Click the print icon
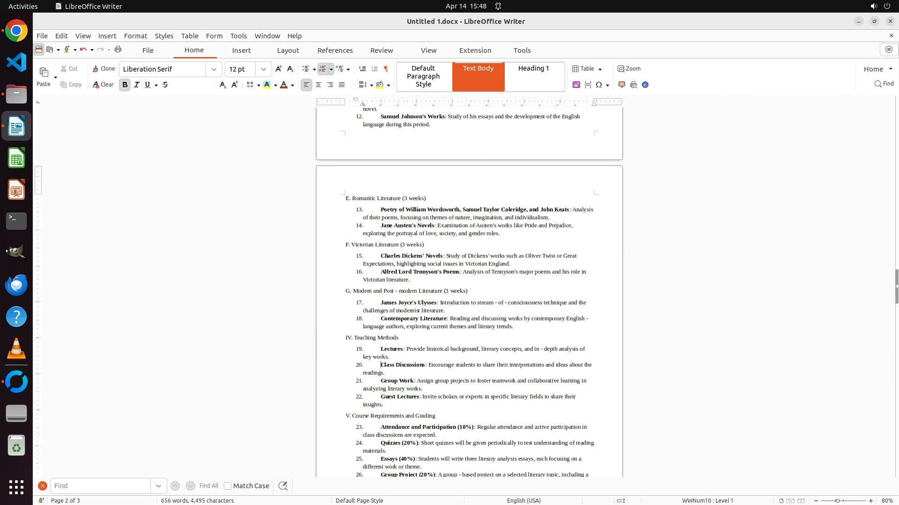Viewport: 899px width, 505px height. click(x=118, y=50)
